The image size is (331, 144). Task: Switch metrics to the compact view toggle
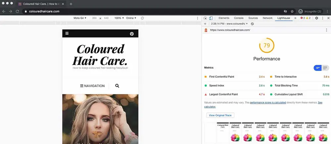pos(318,68)
